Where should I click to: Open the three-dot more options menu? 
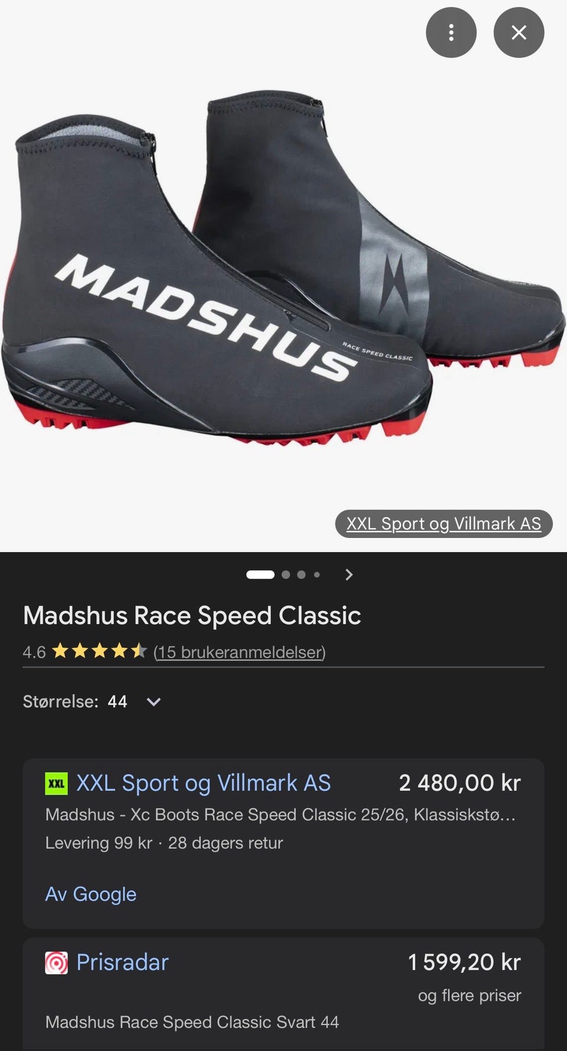point(451,33)
